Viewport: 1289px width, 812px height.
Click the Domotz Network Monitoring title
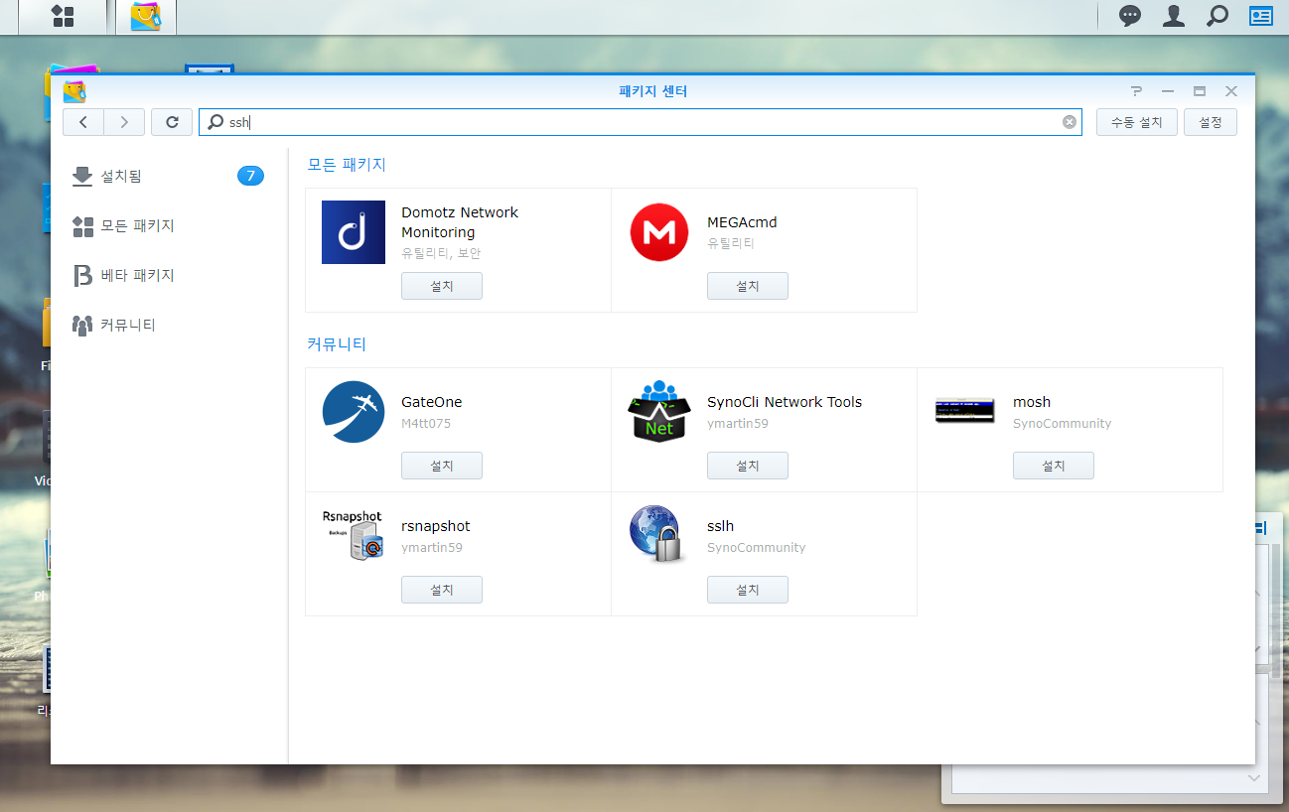click(460, 222)
